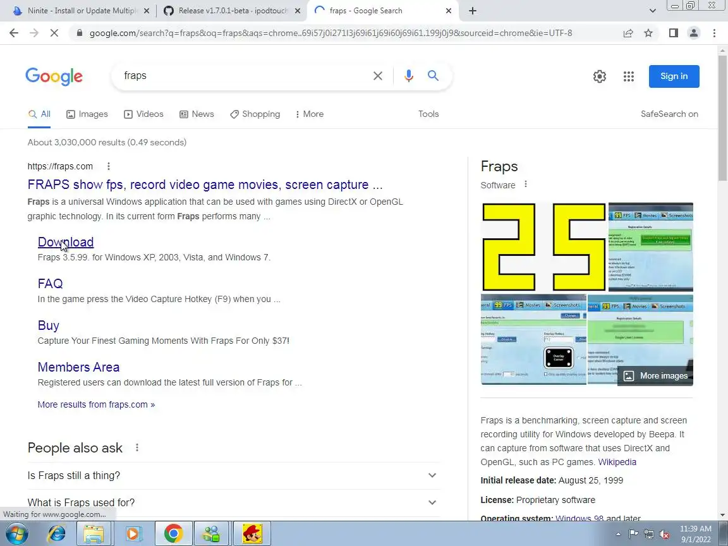Screen dimensions: 728x546
Task: Click the SafeSearch on label
Action: 669,114
